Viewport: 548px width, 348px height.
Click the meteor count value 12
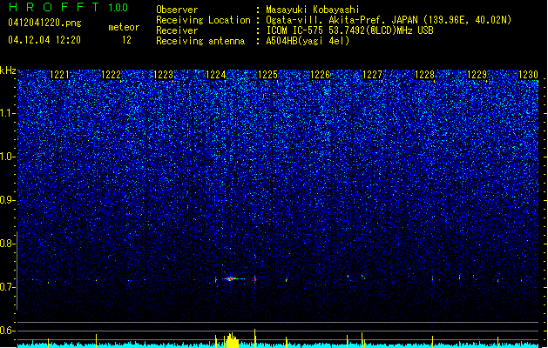coord(126,40)
